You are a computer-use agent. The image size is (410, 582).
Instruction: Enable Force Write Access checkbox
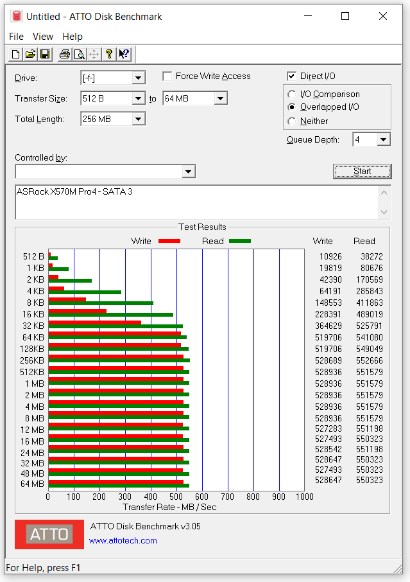[x=167, y=76]
